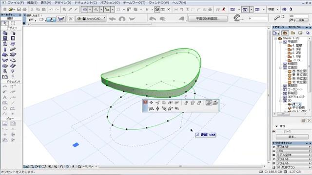Collapse the Shells 1-23 root node
Screen dimensions: 312x175
275,38
